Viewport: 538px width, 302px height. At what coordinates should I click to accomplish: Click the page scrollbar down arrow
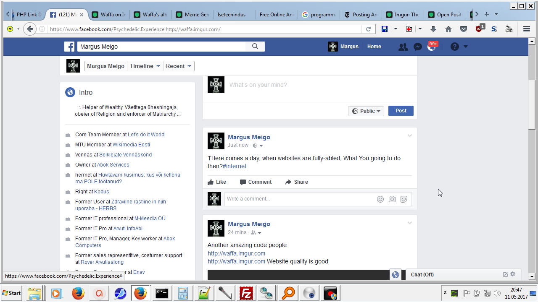(531, 276)
